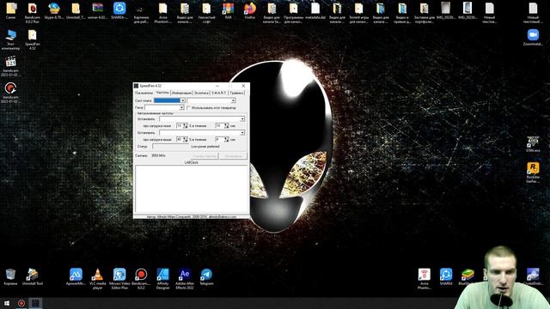Open the Uninstall Tool shortcut

(x=33, y=276)
